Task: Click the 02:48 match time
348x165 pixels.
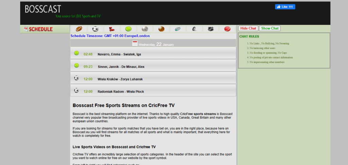Action: (88, 54)
